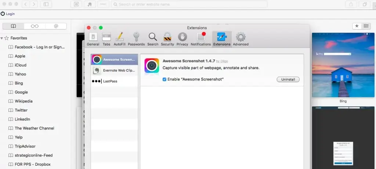Click the LastPass toolbar button
376x169 pixels.
(x=103, y=4)
